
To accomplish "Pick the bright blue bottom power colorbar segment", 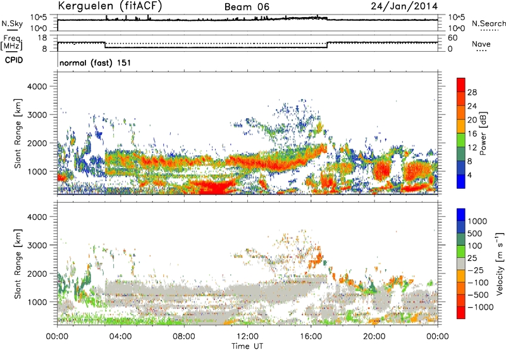I will coord(461,181).
